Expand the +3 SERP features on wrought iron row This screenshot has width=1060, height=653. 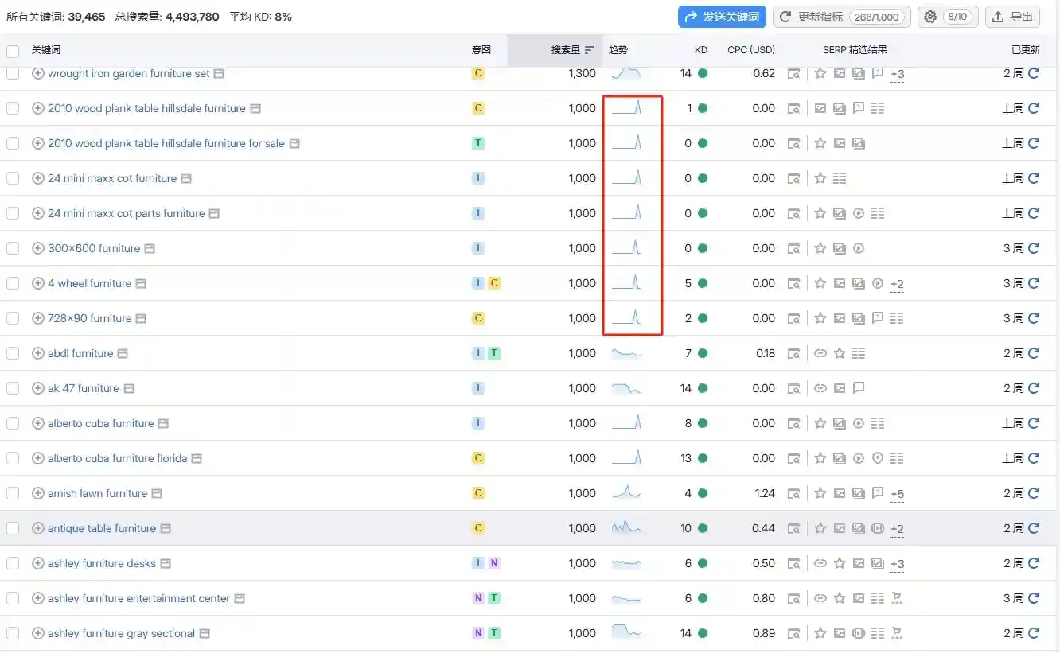[x=897, y=74]
